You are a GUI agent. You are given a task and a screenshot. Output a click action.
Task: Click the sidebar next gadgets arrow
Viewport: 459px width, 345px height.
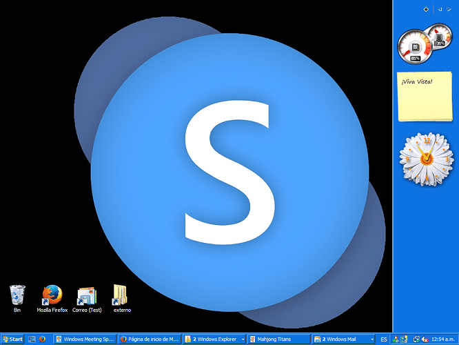(x=449, y=10)
